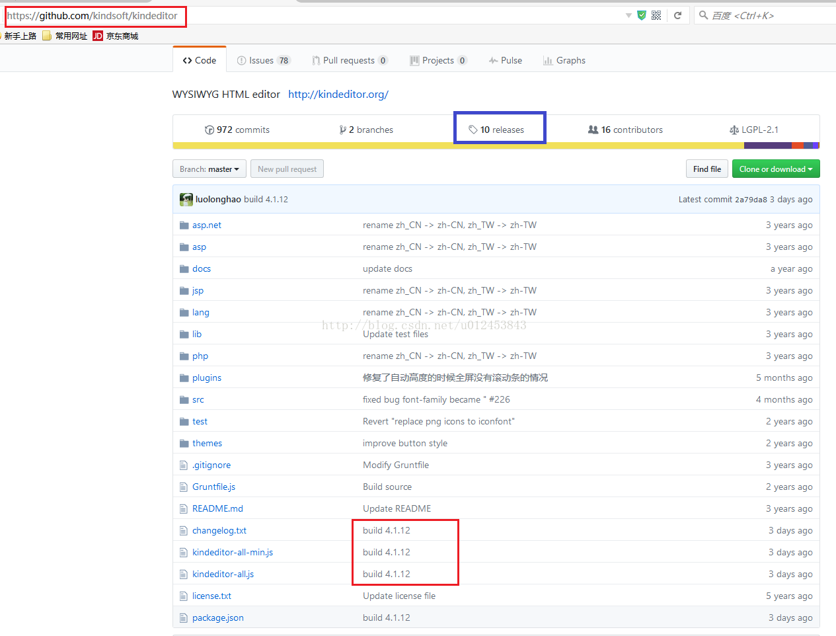Click the folder icon next to docs

pyautogui.click(x=184, y=269)
